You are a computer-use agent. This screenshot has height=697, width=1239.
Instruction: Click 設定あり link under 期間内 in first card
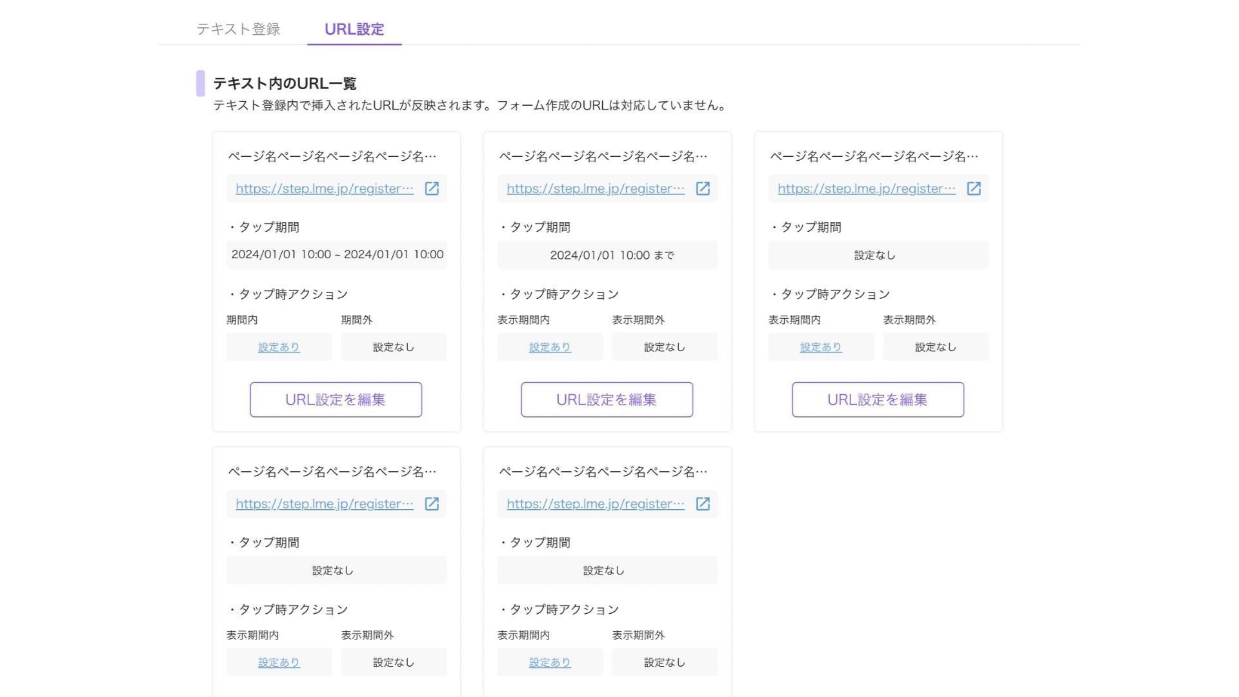tap(279, 347)
